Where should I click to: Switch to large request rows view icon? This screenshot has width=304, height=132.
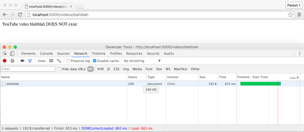[51, 61]
